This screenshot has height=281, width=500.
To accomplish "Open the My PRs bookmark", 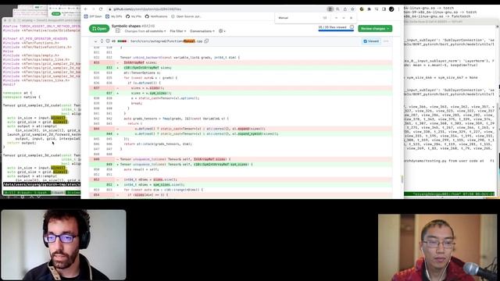I will (134, 16).
